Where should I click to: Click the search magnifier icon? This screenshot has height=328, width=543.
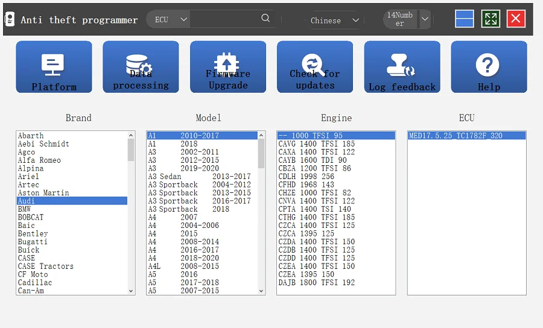[265, 19]
